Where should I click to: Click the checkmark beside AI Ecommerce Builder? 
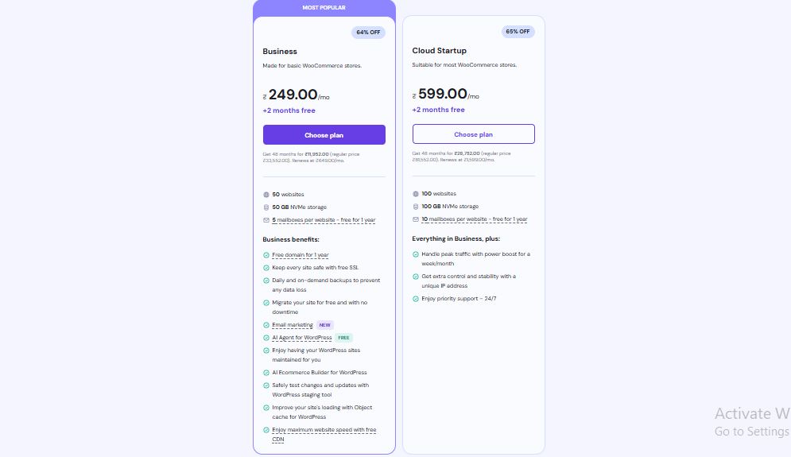(266, 373)
